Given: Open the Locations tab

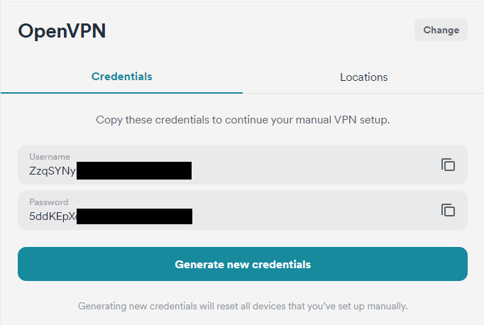Looking at the screenshot, I should pyautogui.click(x=363, y=77).
